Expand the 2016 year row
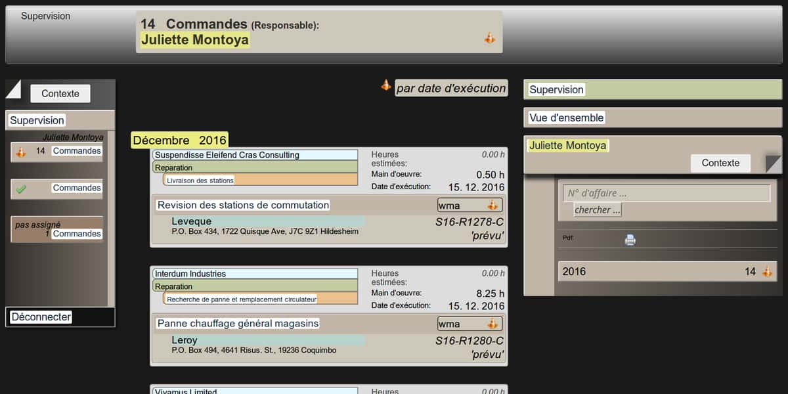This screenshot has height=394, width=788. pos(657,271)
